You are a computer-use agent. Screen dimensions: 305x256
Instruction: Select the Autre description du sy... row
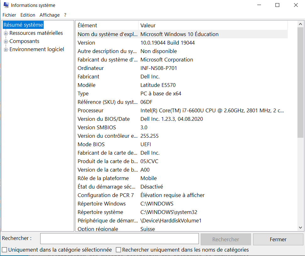182,51
